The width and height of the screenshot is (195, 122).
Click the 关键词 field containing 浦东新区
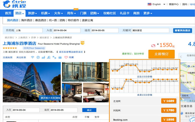tap(150, 30)
